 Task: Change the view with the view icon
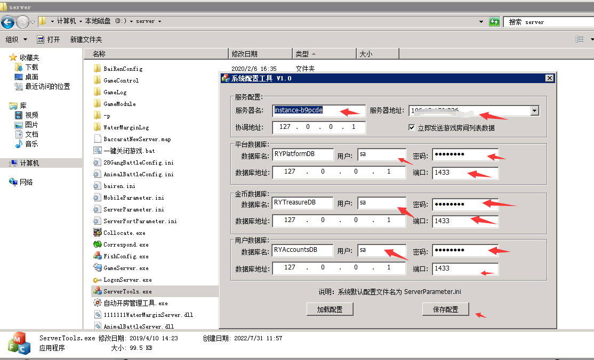[580, 39]
